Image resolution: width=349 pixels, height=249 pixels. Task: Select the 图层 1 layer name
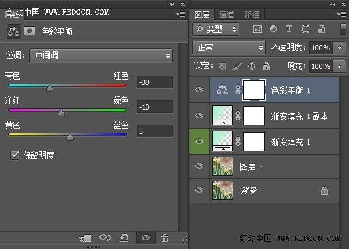tap(251, 167)
